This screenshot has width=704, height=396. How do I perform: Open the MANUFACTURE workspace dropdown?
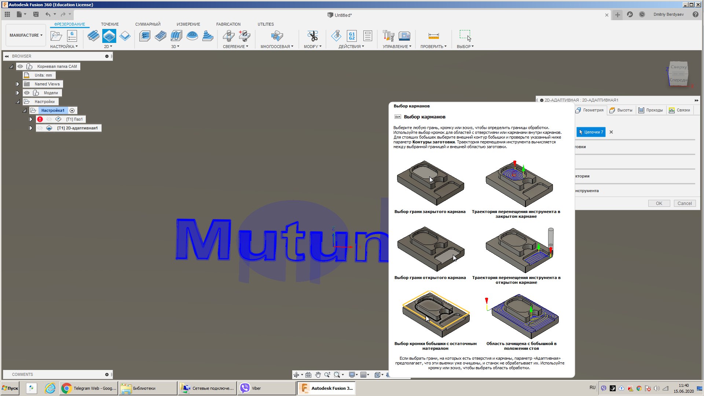click(x=26, y=35)
